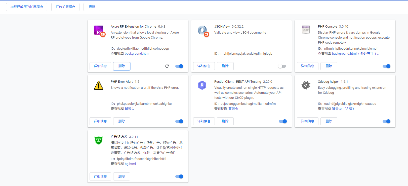The image size is (408, 186).
Task: Click the 更新 button
Action: 92,7
